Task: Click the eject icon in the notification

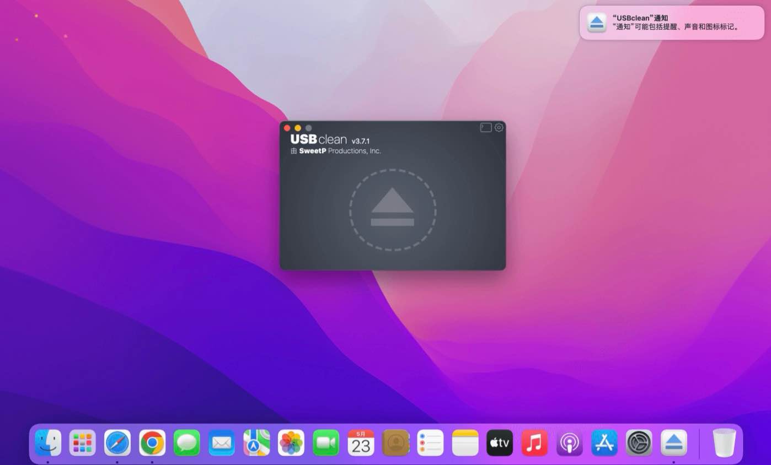Action: [x=597, y=23]
